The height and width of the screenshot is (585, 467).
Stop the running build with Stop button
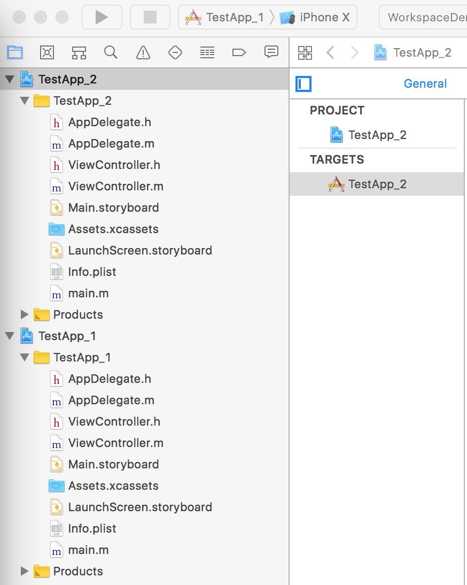(150, 17)
